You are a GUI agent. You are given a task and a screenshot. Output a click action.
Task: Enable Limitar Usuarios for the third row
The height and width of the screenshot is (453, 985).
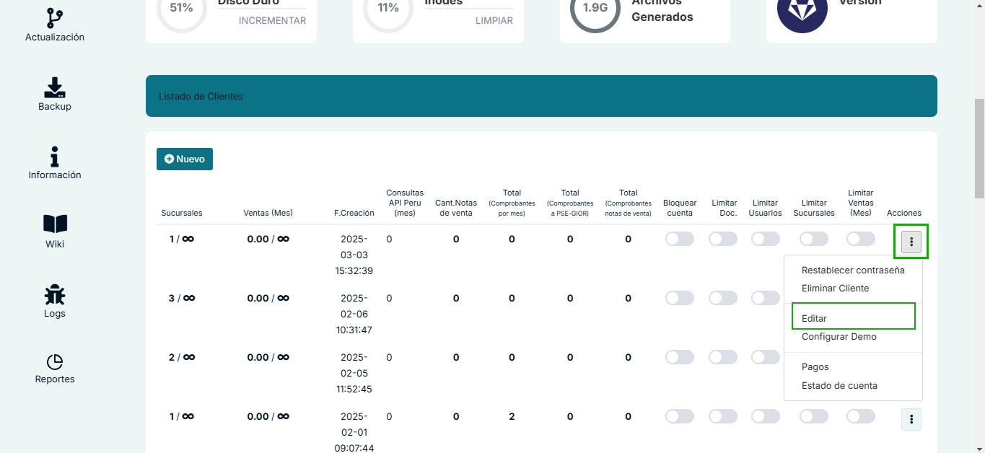click(x=766, y=357)
